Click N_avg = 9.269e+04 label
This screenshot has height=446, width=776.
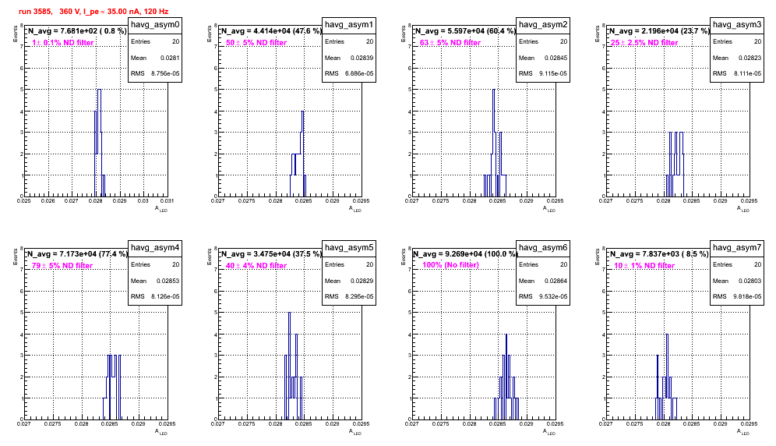coord(465,254)
